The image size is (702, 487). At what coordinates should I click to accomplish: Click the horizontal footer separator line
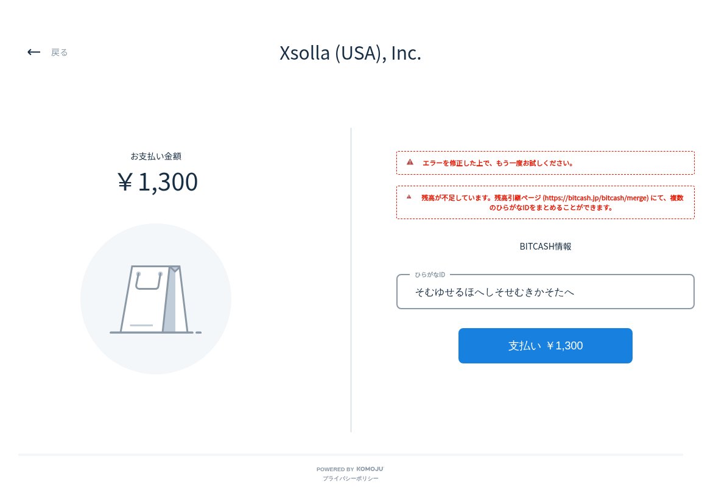point(351,454)
